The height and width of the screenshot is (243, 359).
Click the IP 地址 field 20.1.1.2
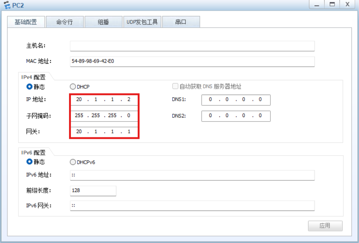[x=104, y=99]
